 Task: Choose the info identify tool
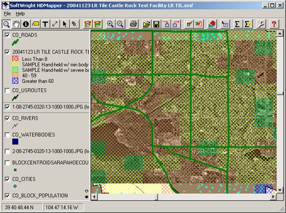[x=26, y=24]
